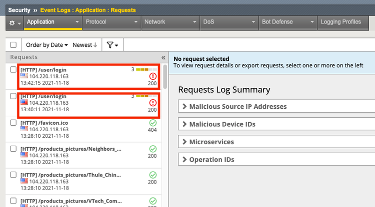Click green checkmark on favicon.ico request
This screenshot has width=375, height=207.
click(152, 123)
